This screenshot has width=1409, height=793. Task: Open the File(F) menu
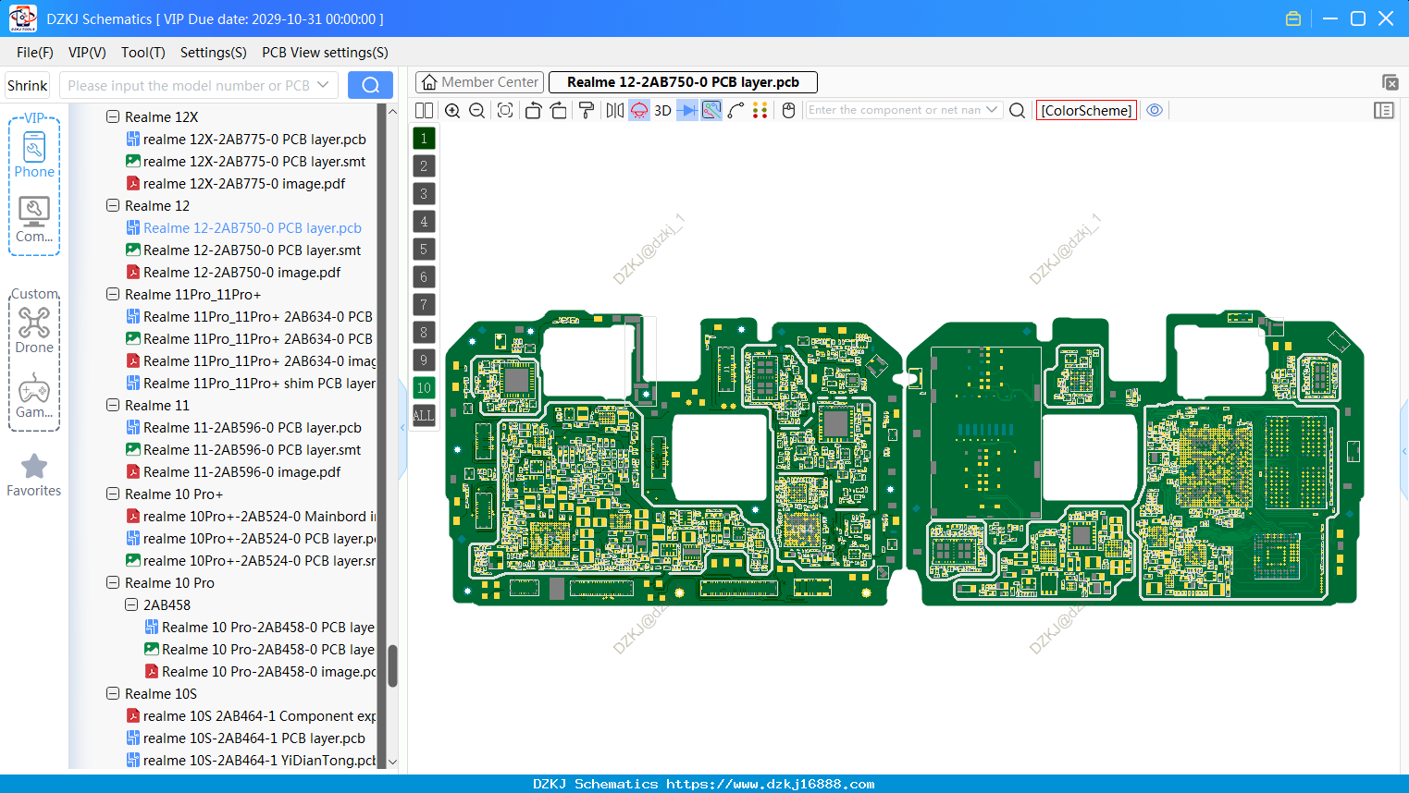tap(35, 53)
